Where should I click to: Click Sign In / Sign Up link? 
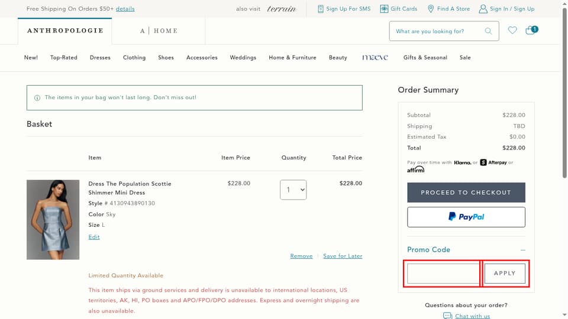point(512,9)
